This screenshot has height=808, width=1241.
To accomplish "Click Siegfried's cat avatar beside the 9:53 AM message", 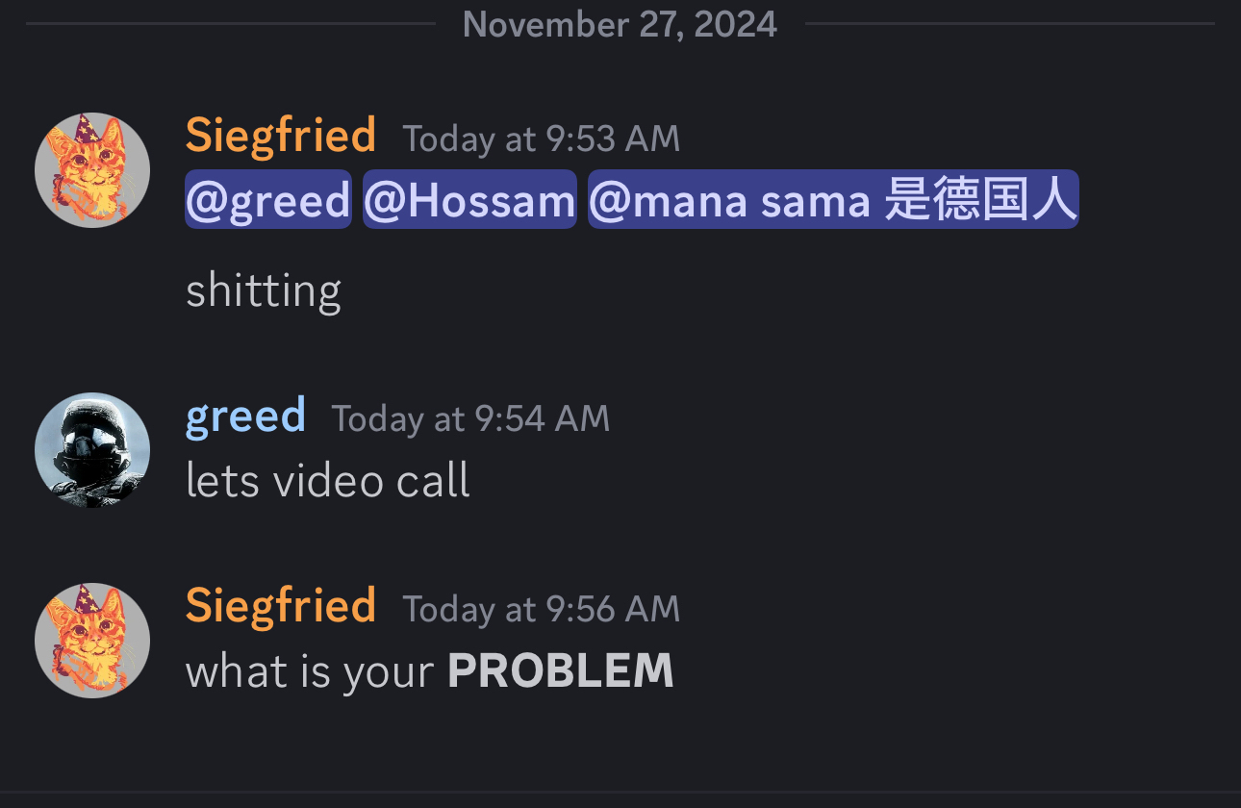I will tap(92, 170).
